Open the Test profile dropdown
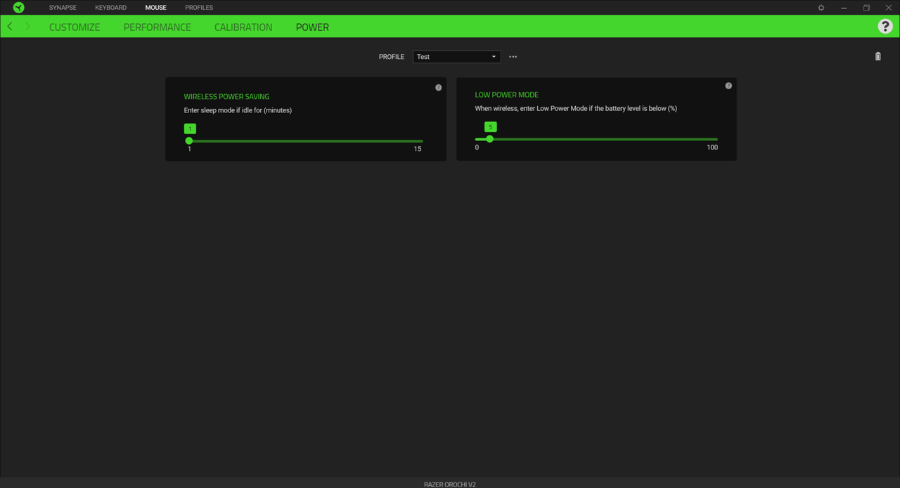This screenshot has height=488, width=900. click(457, 57)
